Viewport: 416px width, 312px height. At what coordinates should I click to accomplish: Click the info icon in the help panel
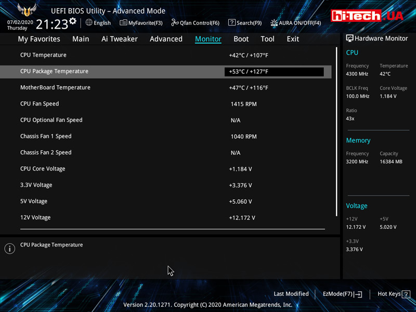tap(9, 249)
